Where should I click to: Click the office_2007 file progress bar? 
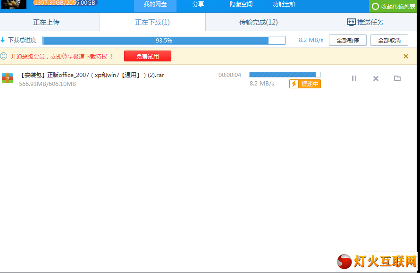point(285,75)
